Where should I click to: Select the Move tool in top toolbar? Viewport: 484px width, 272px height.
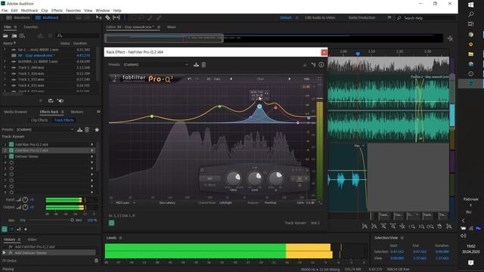pyautogui.click(x=99, y=18)
